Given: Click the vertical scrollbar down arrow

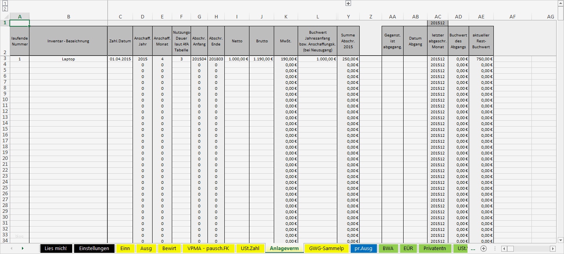Looking at the screenshot, I should 560,240.
